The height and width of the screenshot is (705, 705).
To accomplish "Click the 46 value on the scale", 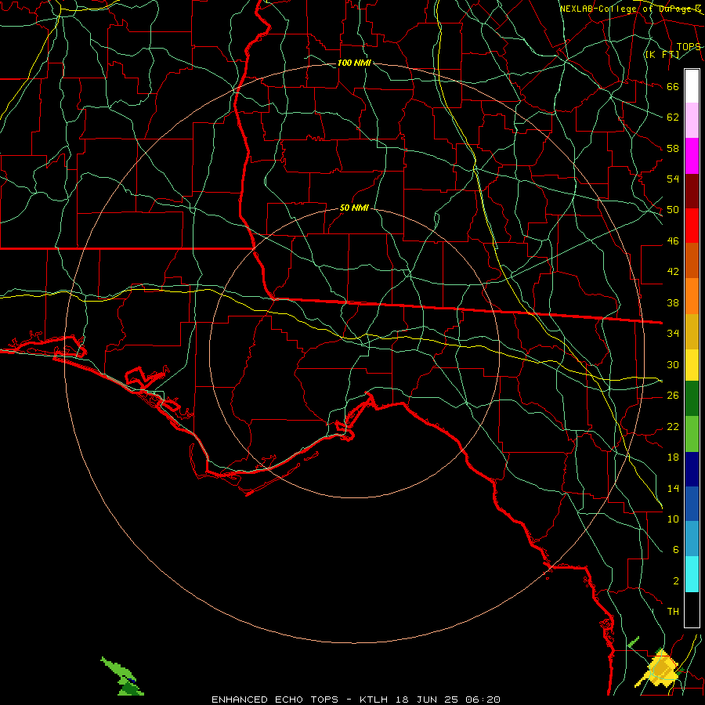I will point(673,241).
